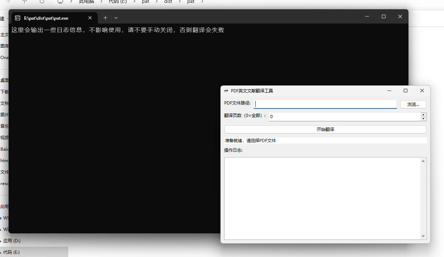Image resolution: width=444 pixels, height=257 pixels.
Task: Go to 代码 (E:) in the breadcrumb
Action: tap(117, 2)
